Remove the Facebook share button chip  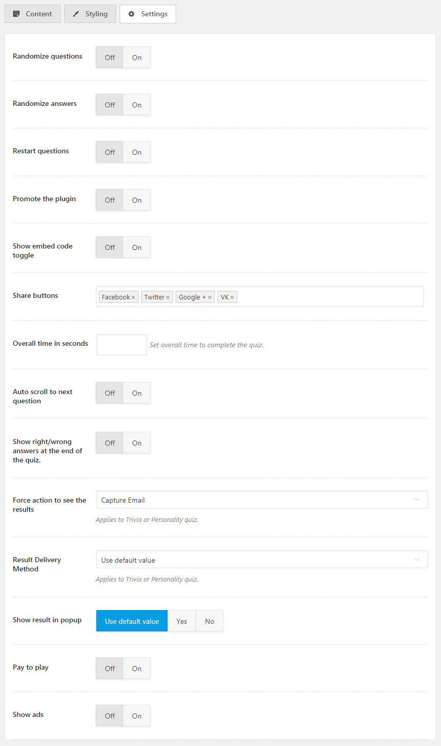click(132, 296)
